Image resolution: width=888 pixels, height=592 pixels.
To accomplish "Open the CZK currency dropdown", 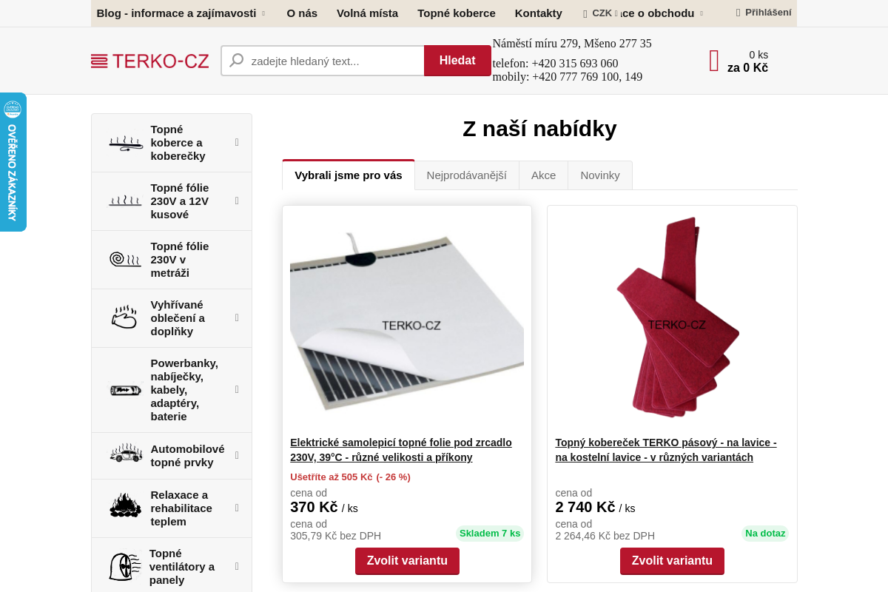I will coord(605,13).
